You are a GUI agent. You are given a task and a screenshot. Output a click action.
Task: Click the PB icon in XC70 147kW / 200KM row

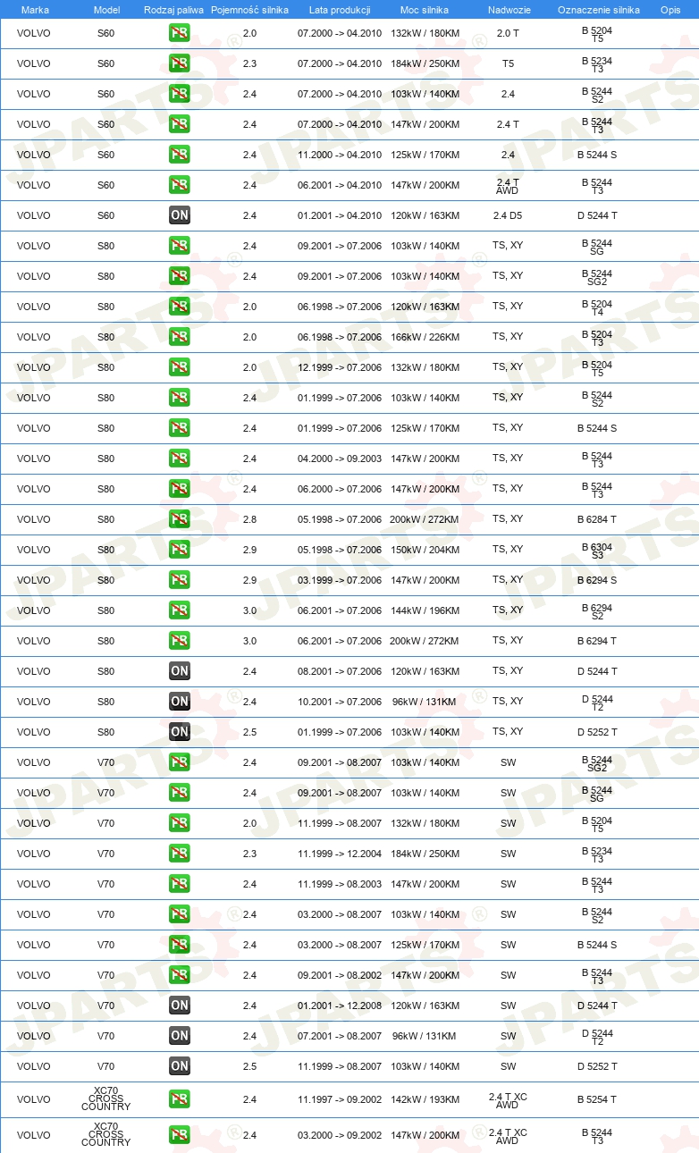179,1136
